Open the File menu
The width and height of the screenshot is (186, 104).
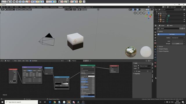click(x=4, y=7)
